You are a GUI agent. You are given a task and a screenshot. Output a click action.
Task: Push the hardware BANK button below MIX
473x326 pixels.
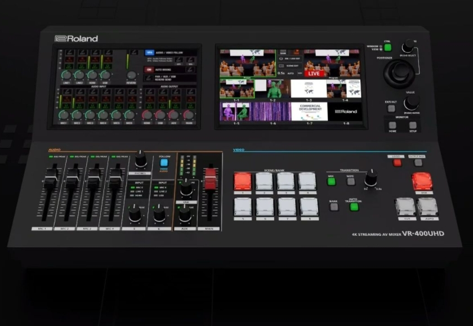[334, 207]
